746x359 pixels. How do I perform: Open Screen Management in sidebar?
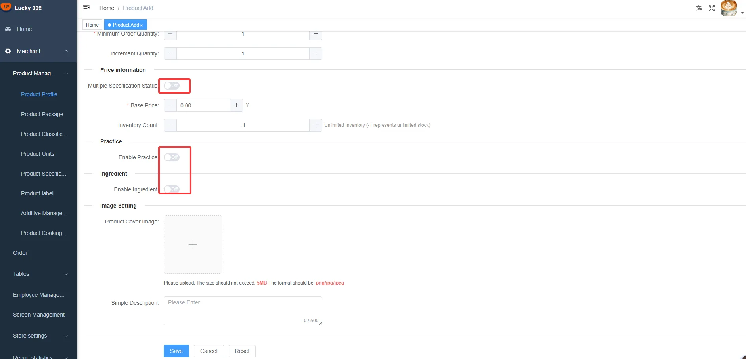tap(39, 315)
